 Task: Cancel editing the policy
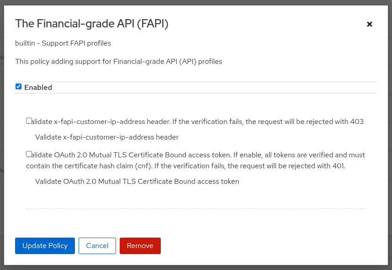pyautogui.click(x=97, y=245)
